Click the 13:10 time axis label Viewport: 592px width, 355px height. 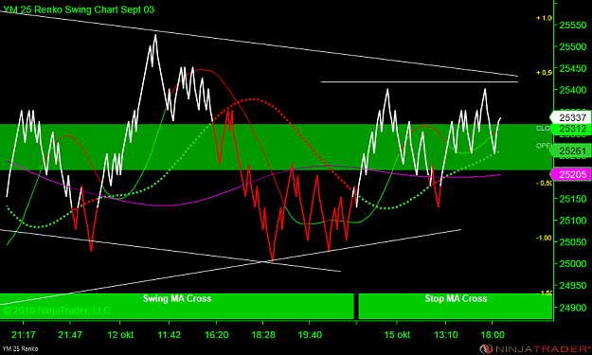coord(446,334)
